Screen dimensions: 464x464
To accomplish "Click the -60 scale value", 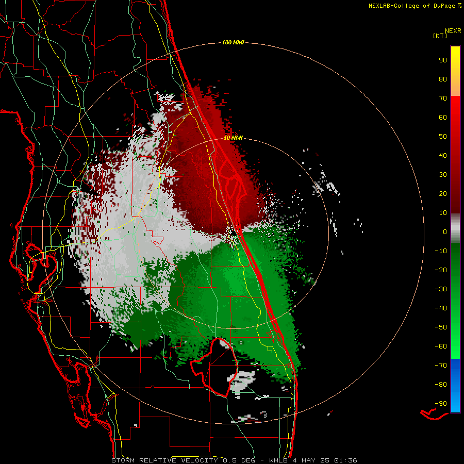I will point(441,346).
